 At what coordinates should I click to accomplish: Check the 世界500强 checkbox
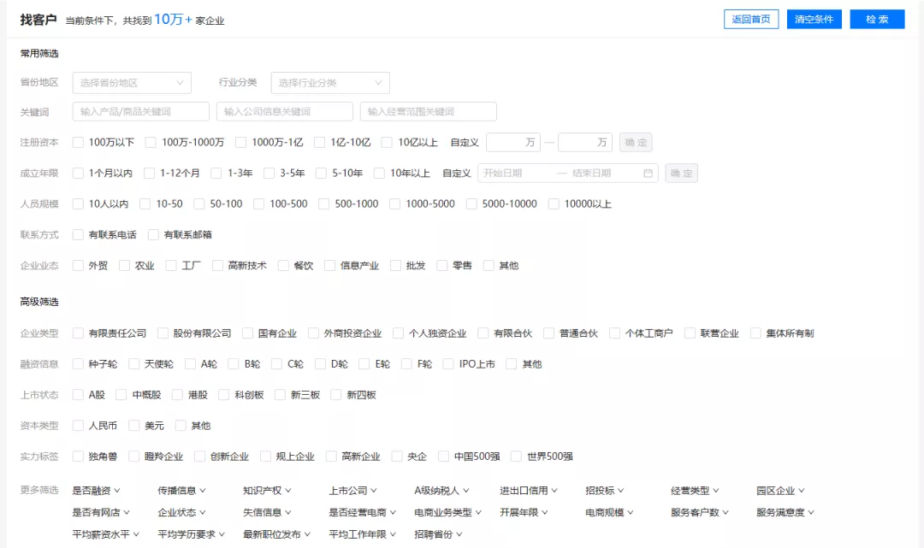point(516,457)
